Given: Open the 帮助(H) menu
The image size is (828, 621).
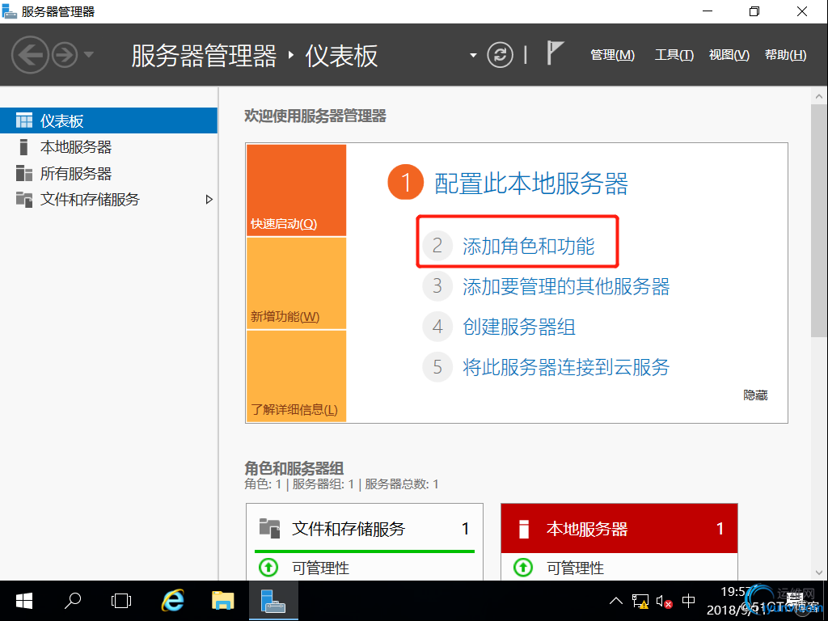Looking at the screenshot, I should point(785,55).
